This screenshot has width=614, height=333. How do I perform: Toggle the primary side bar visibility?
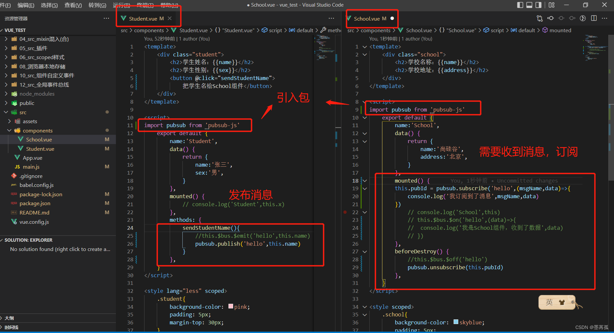tap(520, 5)
